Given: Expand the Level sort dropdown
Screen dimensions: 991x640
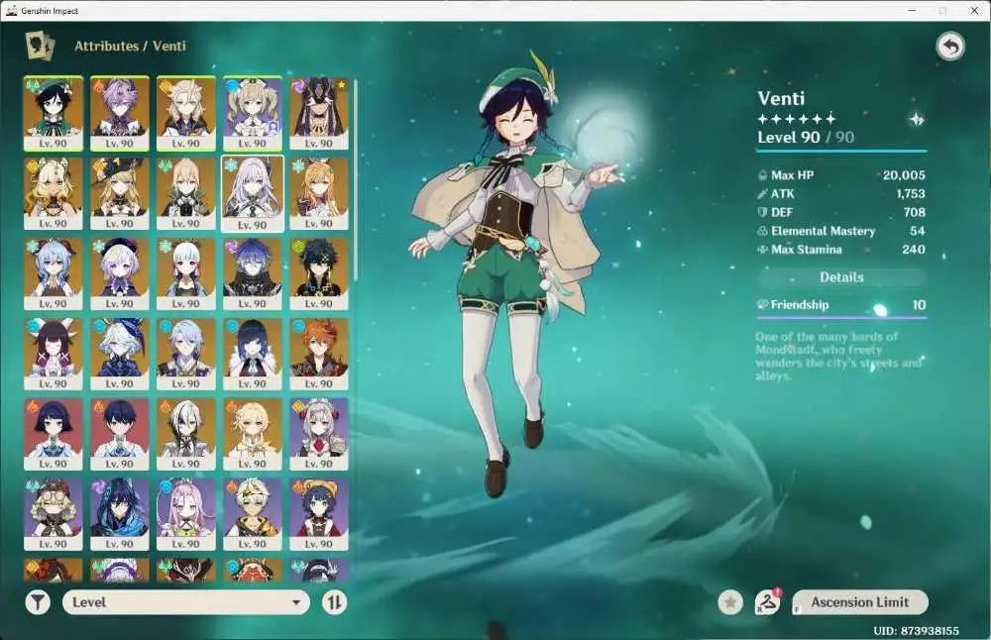Looking at the screenshot, I should click(186, 602).
